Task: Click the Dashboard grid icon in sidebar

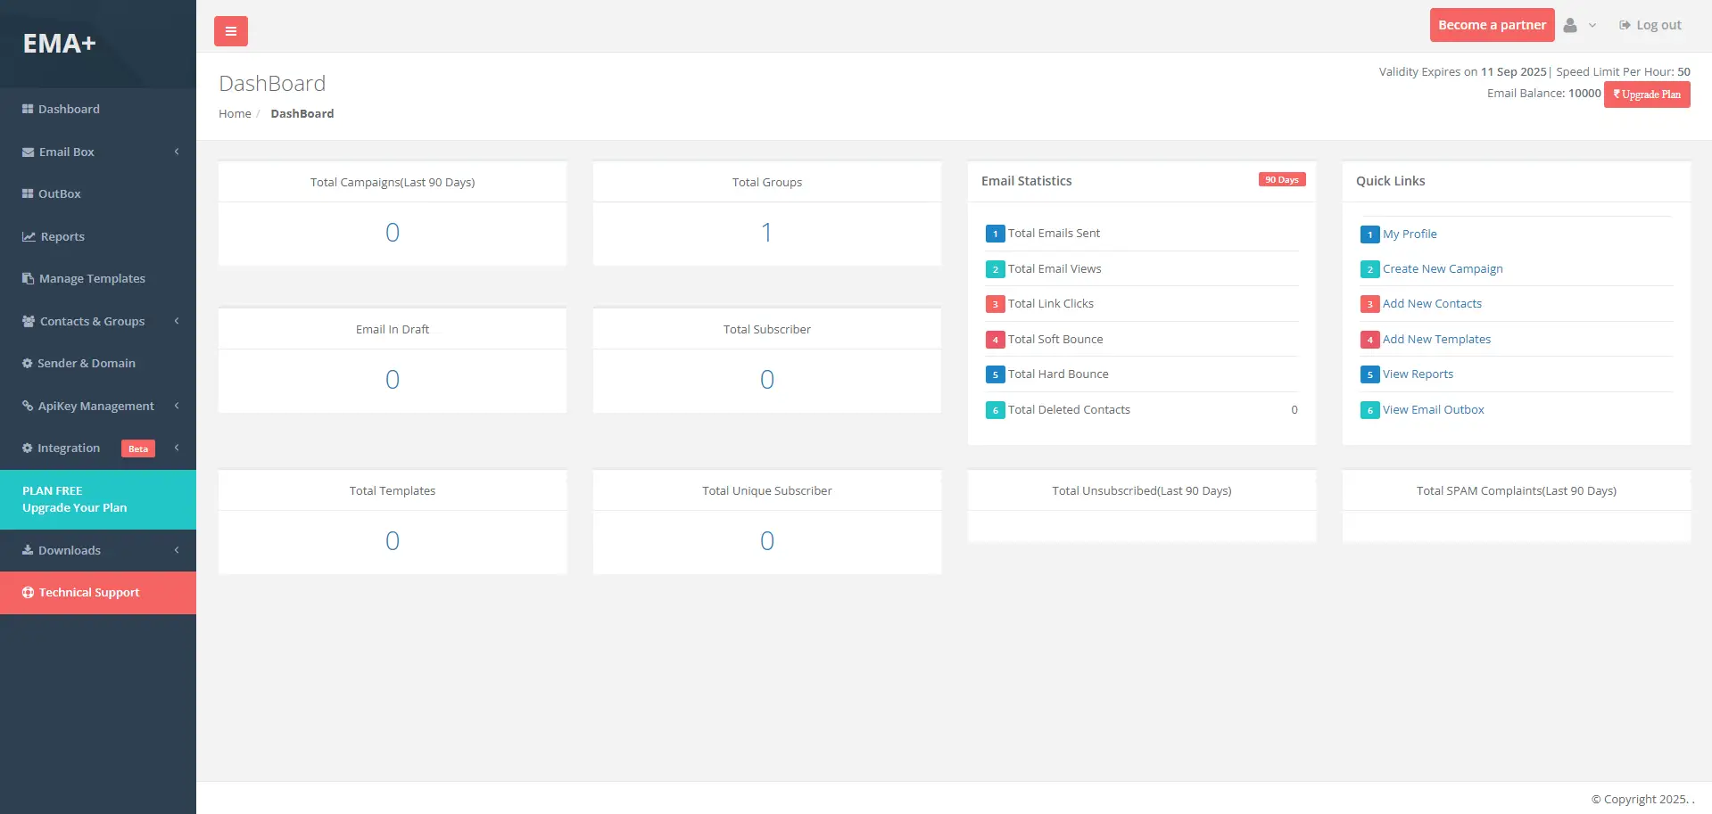Action: coord(28,109)
